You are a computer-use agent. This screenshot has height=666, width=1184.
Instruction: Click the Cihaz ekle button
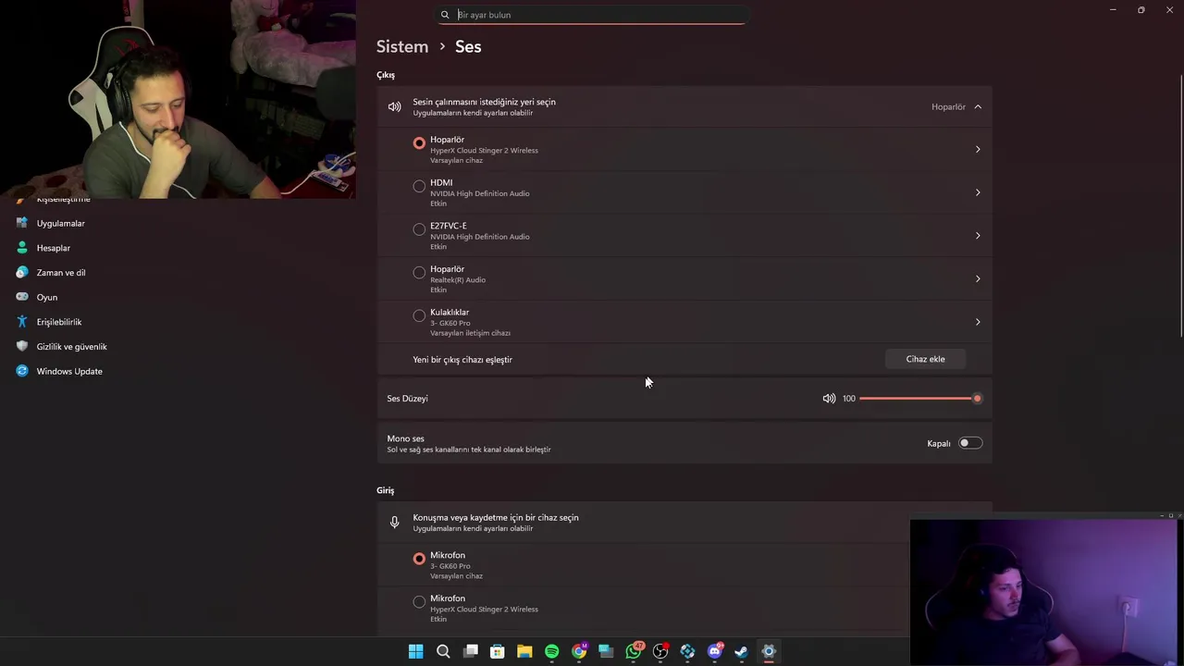point(925,359)
